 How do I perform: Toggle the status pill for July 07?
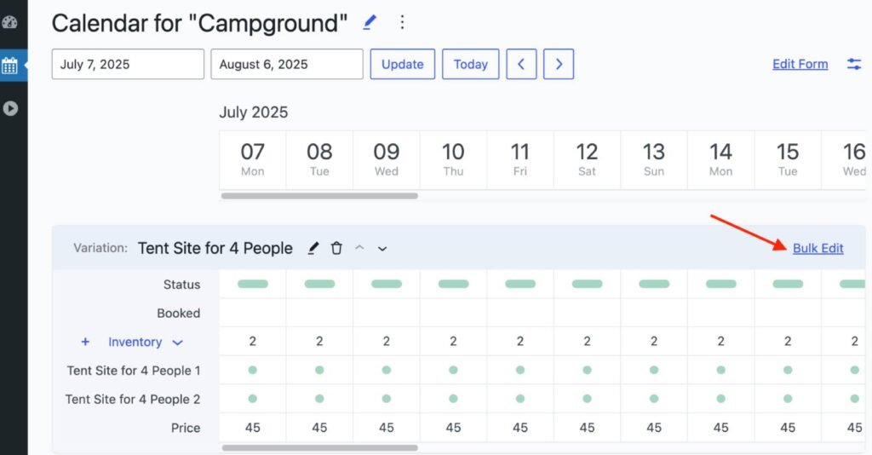click(253, 284)
